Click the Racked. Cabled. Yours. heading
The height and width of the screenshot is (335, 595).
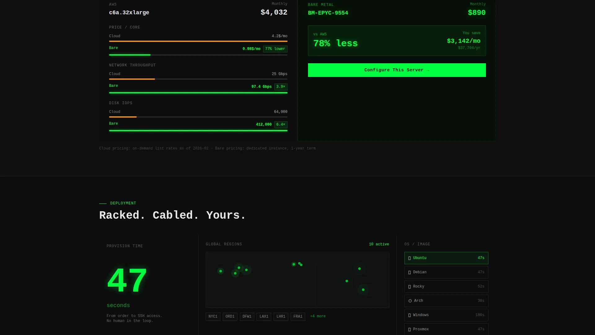click(x=173, y=215)
